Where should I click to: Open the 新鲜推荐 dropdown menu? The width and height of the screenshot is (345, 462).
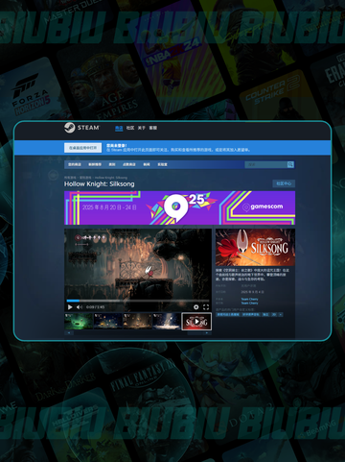click(95, 164)
